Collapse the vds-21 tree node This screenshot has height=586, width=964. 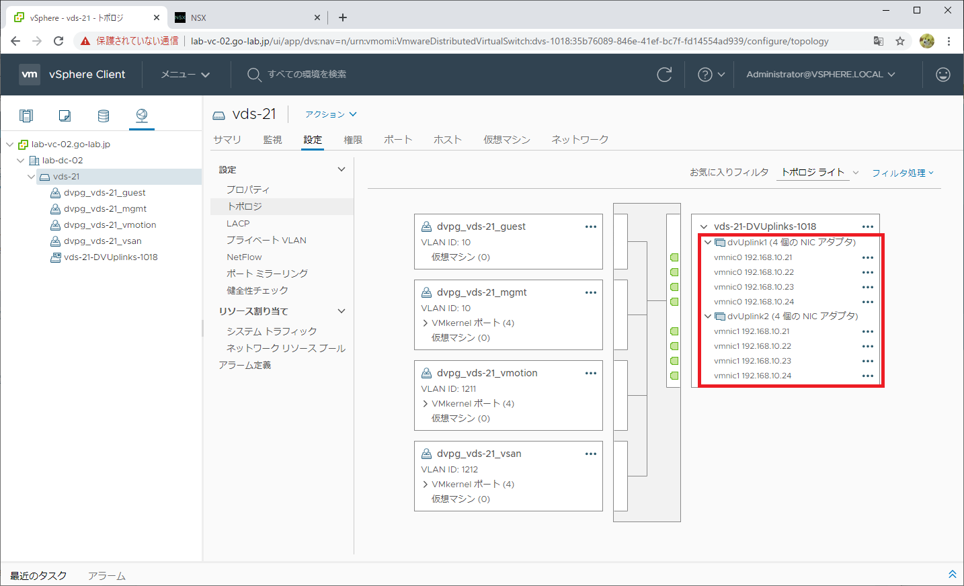point(32,177)
